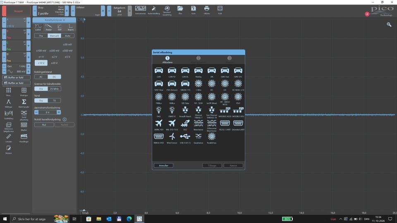Set range mode to Auto

click(67, 36)
